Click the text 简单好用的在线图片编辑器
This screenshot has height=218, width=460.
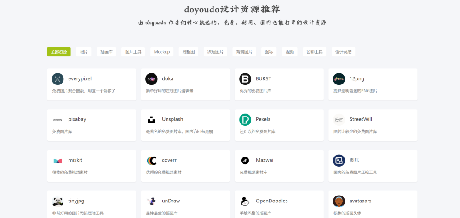(170, 91)
